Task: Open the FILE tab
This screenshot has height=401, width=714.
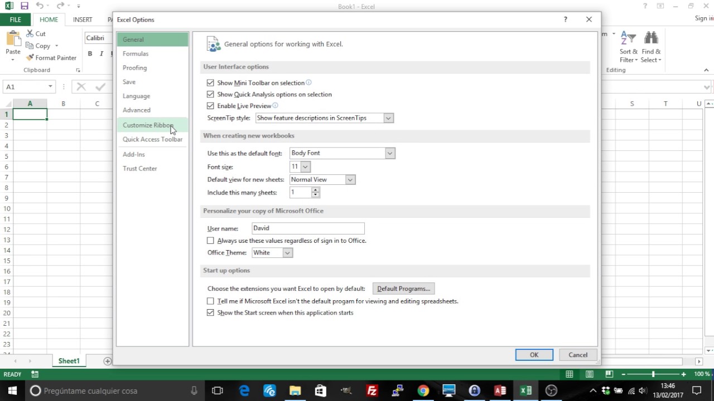Action: [16, 19]
